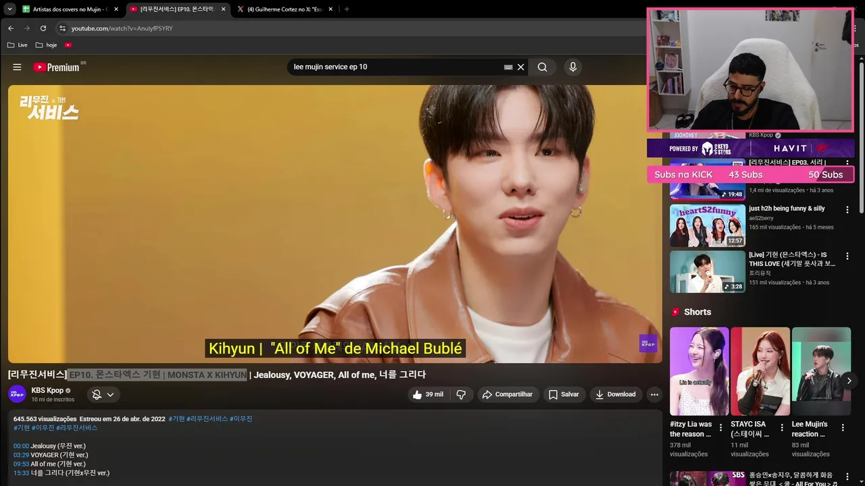Viewport: 865px width, 486px height.
Task: Reload the YouTube page
Action: coord(43,28)
